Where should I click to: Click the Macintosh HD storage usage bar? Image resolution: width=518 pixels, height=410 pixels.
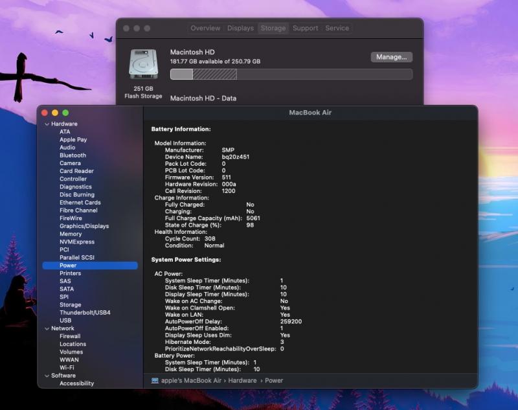tap(291, 74)
